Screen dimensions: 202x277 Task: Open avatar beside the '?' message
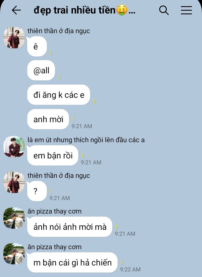pyautogui.click(x=14, y=182)
